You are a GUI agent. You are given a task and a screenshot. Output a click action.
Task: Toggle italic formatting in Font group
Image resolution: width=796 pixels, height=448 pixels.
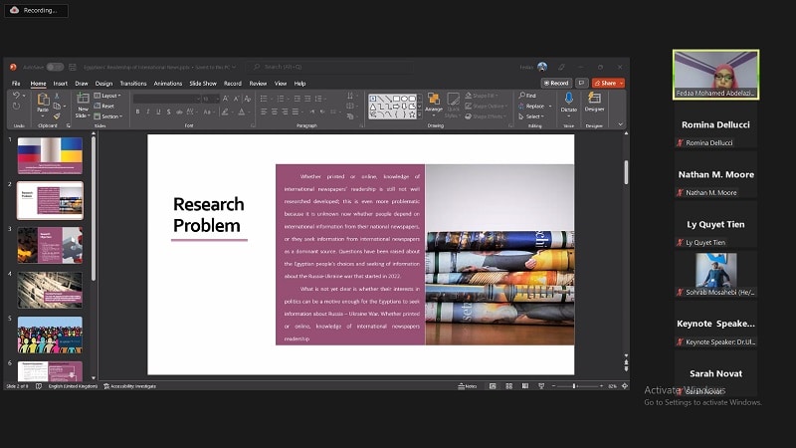(x=149, y=112)
